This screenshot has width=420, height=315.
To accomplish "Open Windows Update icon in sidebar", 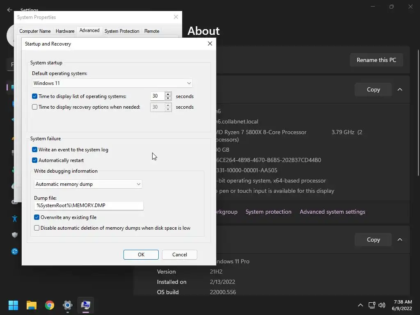I will [15, 251].
